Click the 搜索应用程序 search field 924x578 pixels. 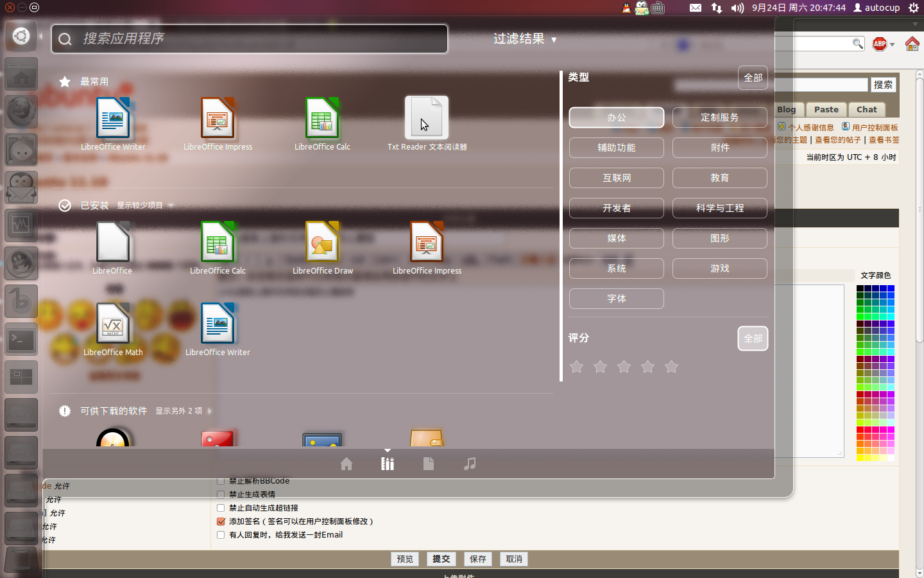point(257,39)
